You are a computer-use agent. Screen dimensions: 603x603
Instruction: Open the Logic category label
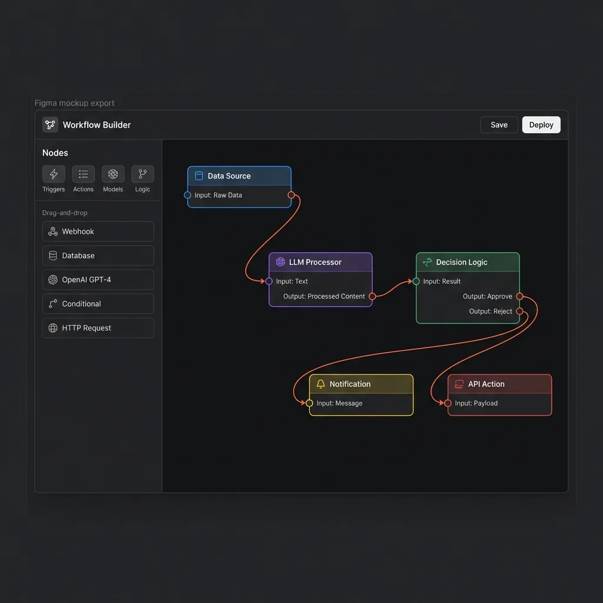(143, 189)
